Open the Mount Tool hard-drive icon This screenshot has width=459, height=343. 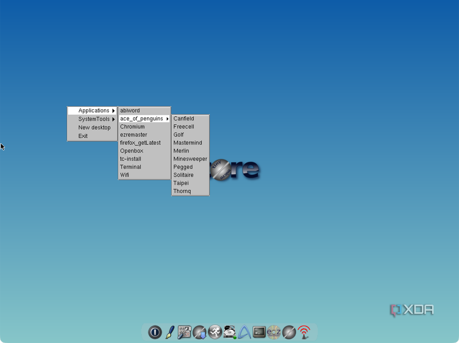pyautogui.click(x=230, y=332)
